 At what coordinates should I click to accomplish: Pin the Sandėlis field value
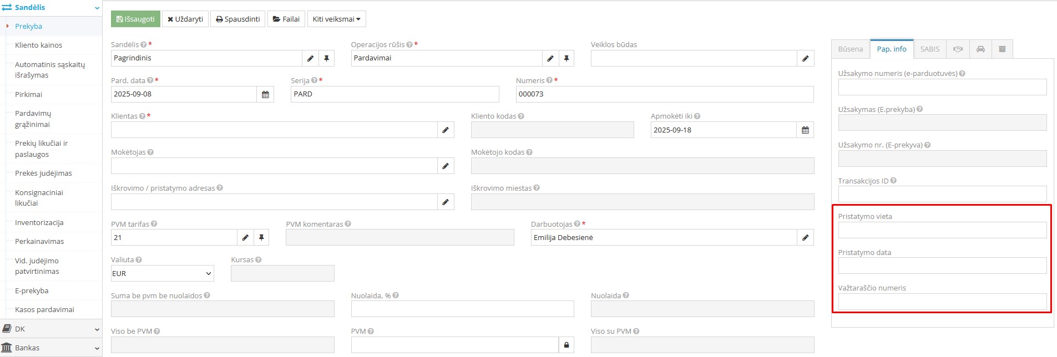pos(327,58)
